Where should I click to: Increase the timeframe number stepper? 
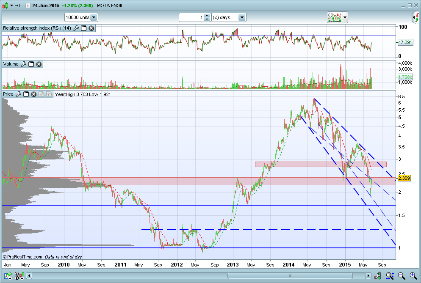pyautogui.click(x=206, y=16)
